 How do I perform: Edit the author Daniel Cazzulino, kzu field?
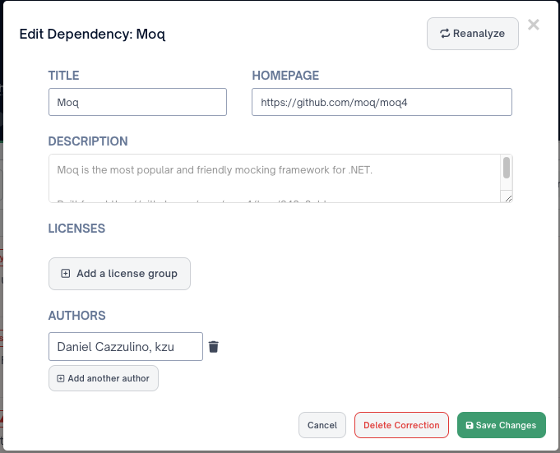(x=126, y=347)
